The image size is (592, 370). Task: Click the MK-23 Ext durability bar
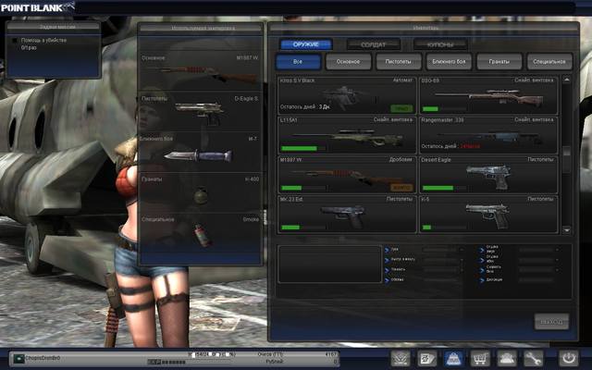coord(302,228)
